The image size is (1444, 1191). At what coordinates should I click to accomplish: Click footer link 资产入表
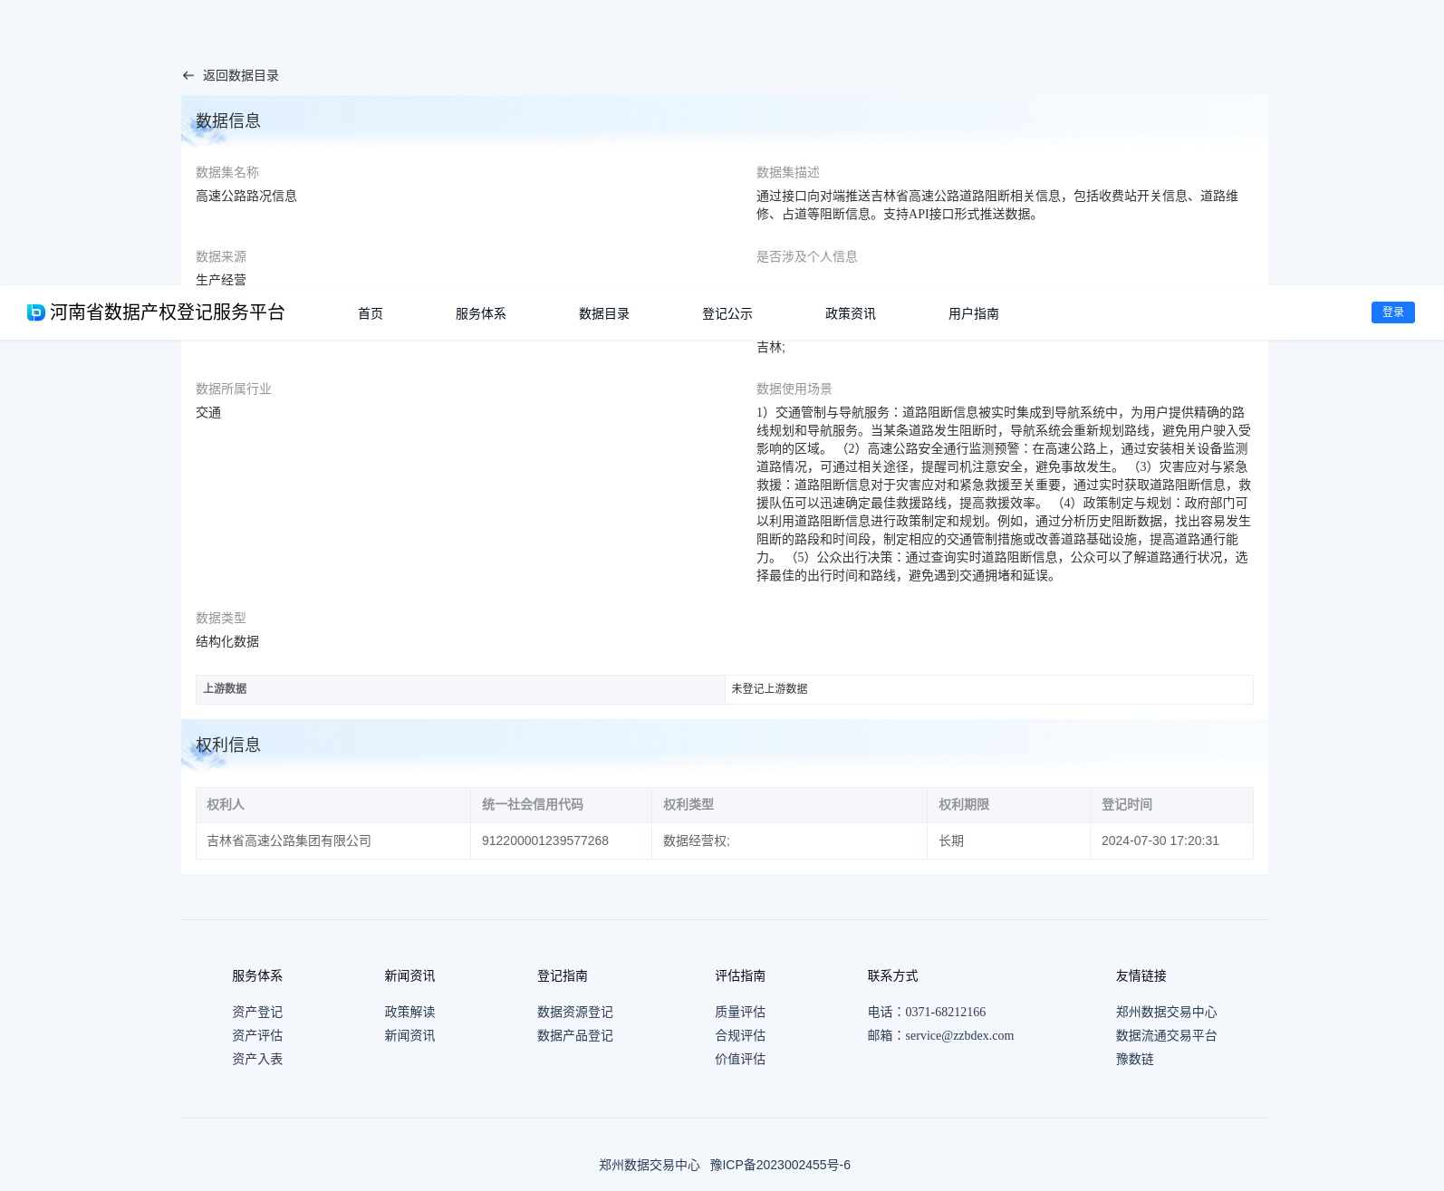(257, 1059)
